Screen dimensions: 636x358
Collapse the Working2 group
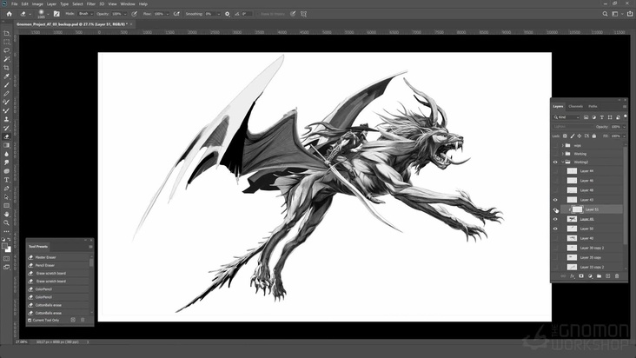pyautogui.click(x=563, y=162)
